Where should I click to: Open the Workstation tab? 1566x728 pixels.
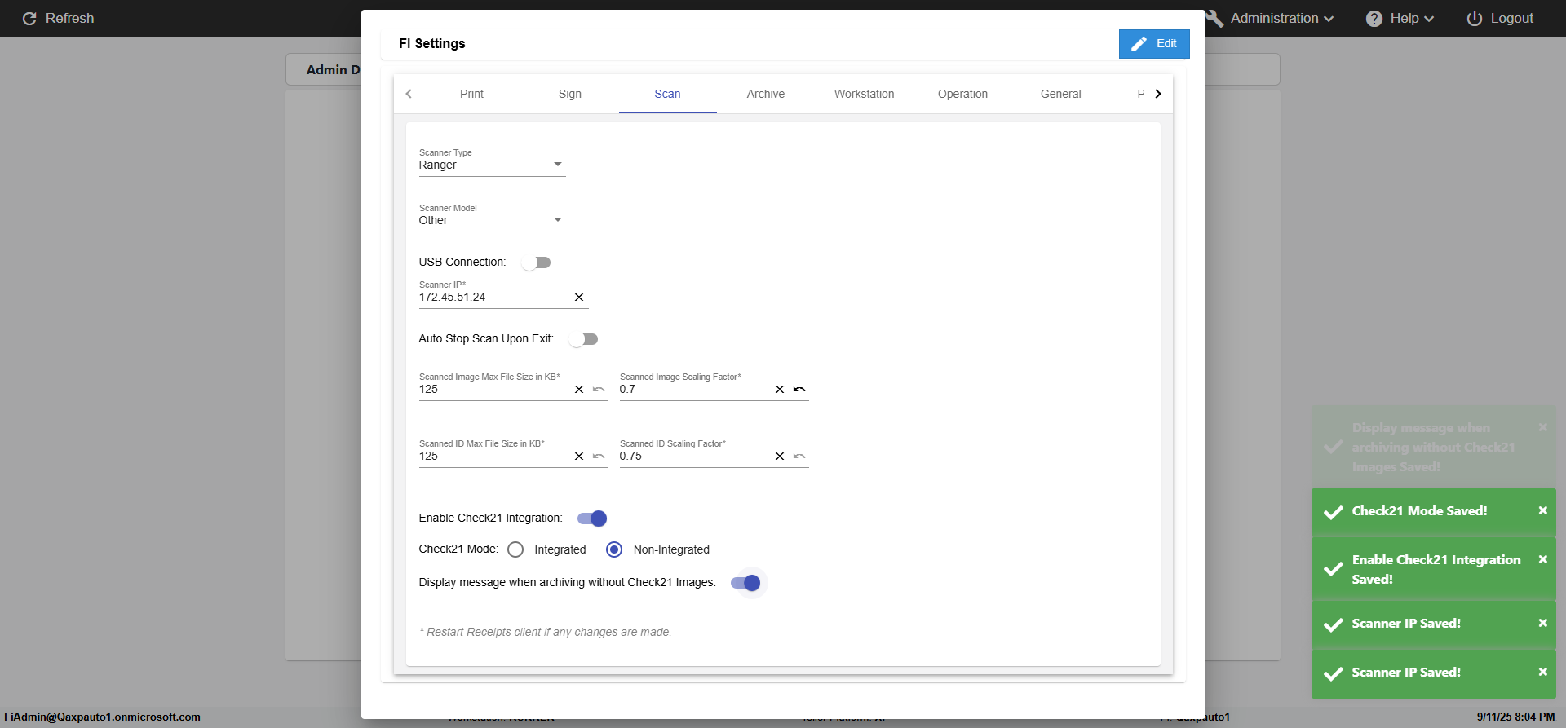tap(864, 94)
